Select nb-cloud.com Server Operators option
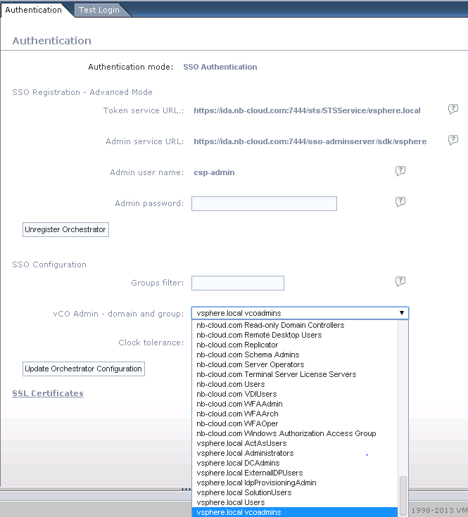This screenshot has height=517, width=468. (x=295, y=364)
